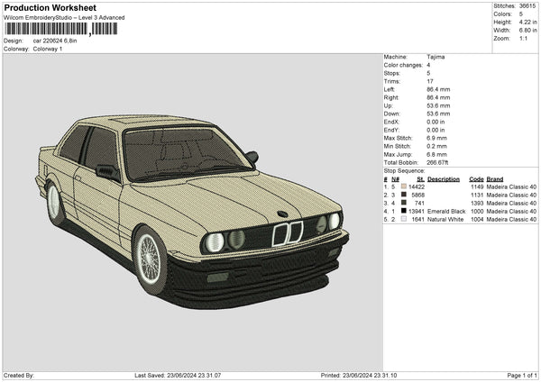Click stitch count '741' in stop row 3
This screenshot has height=382, width=541.
pyautogui.click(x=419, y=203)
